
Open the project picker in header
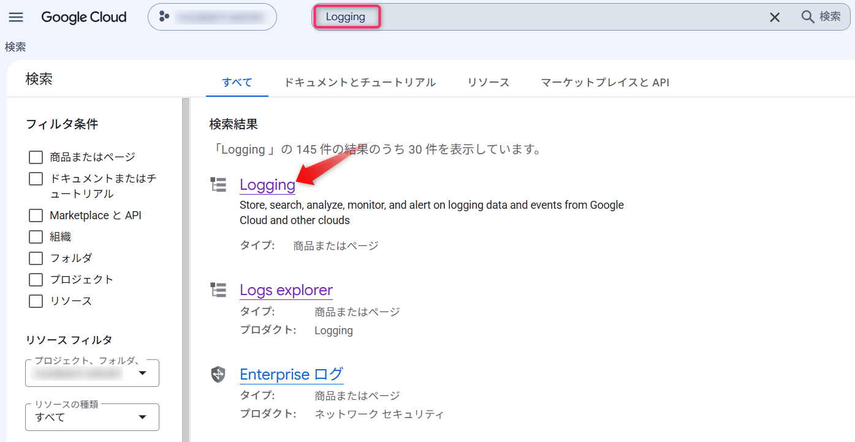212,17
